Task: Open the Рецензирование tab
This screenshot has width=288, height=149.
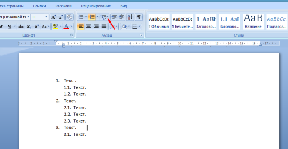Action: click(x=96, y=6)
